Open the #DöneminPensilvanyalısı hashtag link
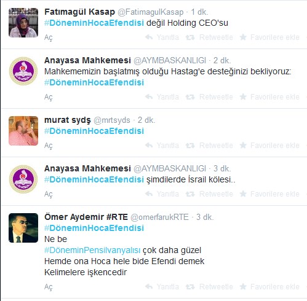307x301 pixels. pyautogui.click(x=92, y=250)
